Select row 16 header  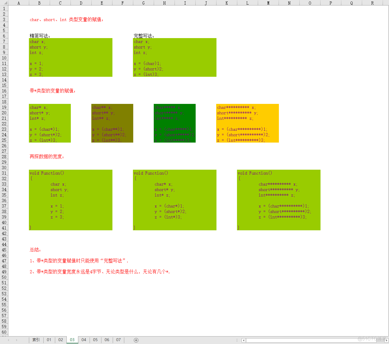[4, 91]
